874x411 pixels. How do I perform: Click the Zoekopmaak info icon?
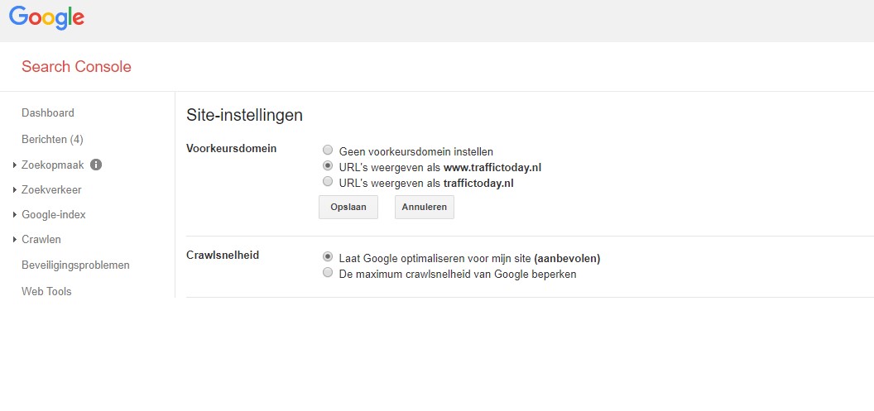click(x=96, y=165)
